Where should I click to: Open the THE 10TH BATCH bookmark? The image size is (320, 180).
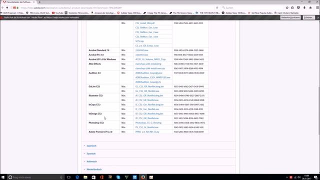(x=207, y=13)
